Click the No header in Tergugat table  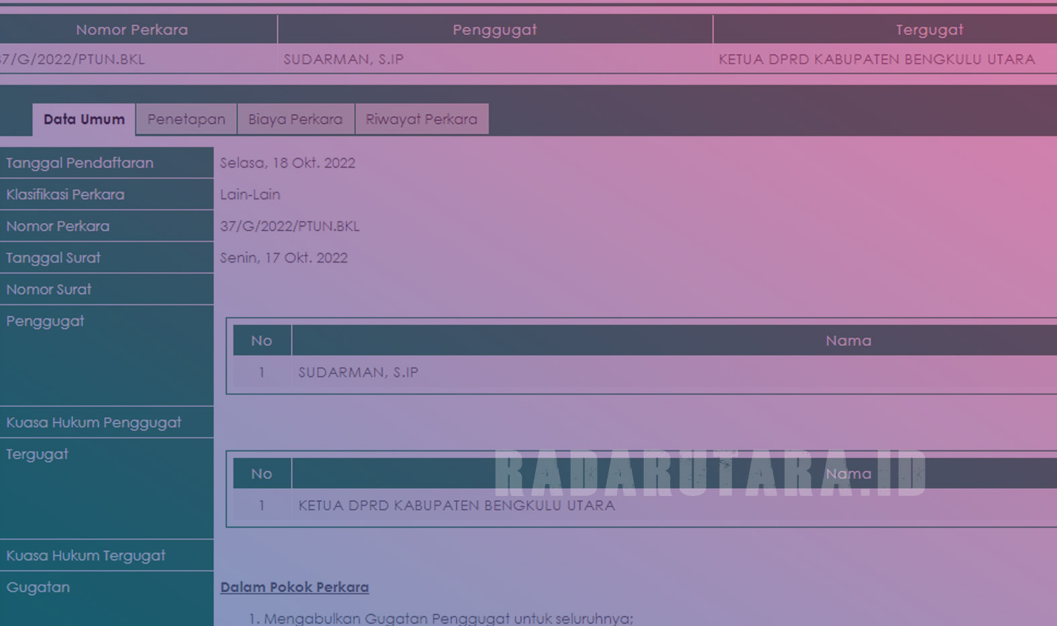point(262,473)
